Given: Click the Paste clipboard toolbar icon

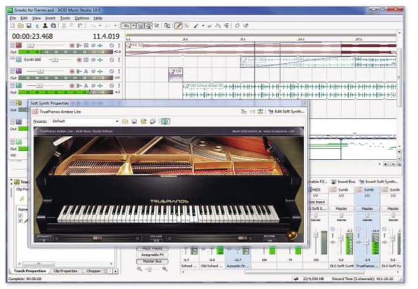Looking at the screenshot, I should tap(80, 26).
